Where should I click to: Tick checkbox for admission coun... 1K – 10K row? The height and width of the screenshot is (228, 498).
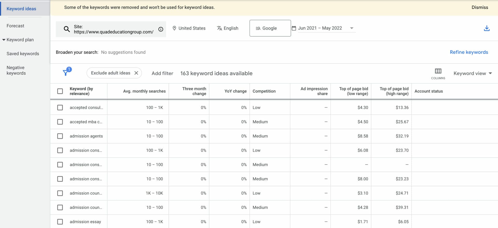coord(60,193)
